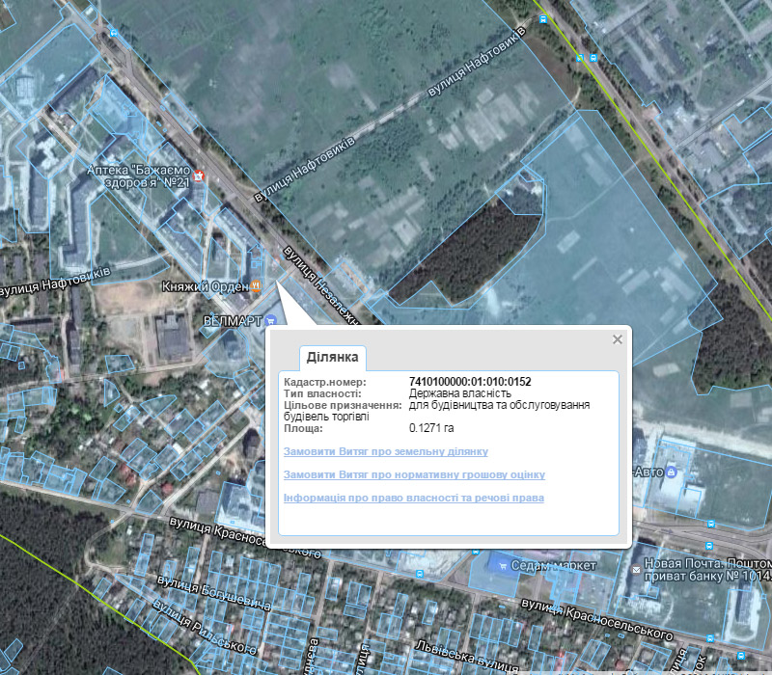Open Інформація про право власності та речові права
The image size is (772, 675).
[414, 498]
